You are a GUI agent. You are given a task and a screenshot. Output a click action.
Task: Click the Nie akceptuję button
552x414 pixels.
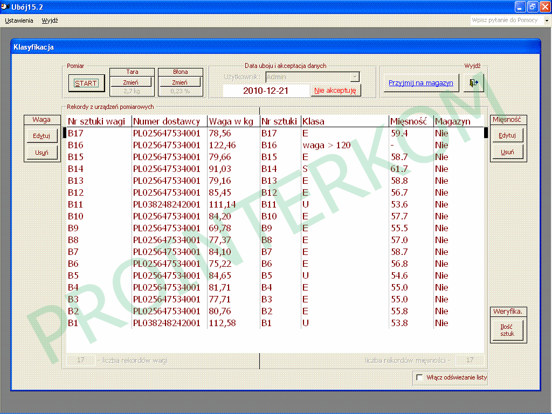point(335,91)
